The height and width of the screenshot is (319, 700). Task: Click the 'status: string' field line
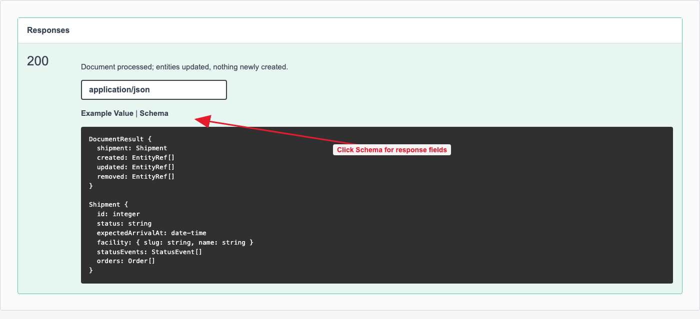pos(124,224)
